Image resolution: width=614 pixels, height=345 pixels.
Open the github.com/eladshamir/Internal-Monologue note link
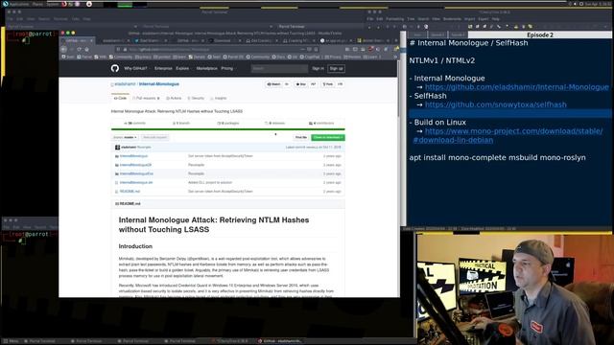point(517,87)
